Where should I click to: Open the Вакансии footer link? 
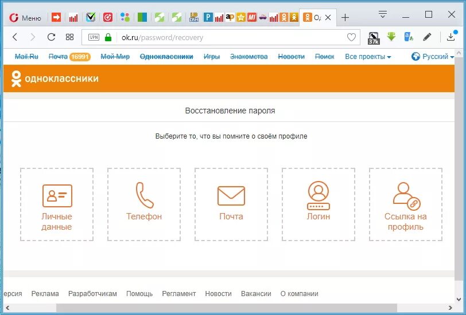tap(256, 294)
